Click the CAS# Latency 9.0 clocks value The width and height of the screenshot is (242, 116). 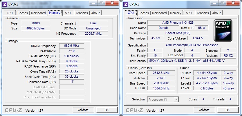pyautogui.click(x=72, y=56)
